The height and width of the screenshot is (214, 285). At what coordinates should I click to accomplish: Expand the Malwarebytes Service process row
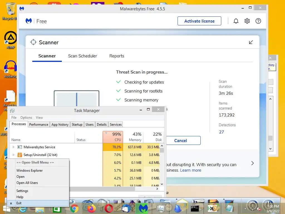[13, 147]
